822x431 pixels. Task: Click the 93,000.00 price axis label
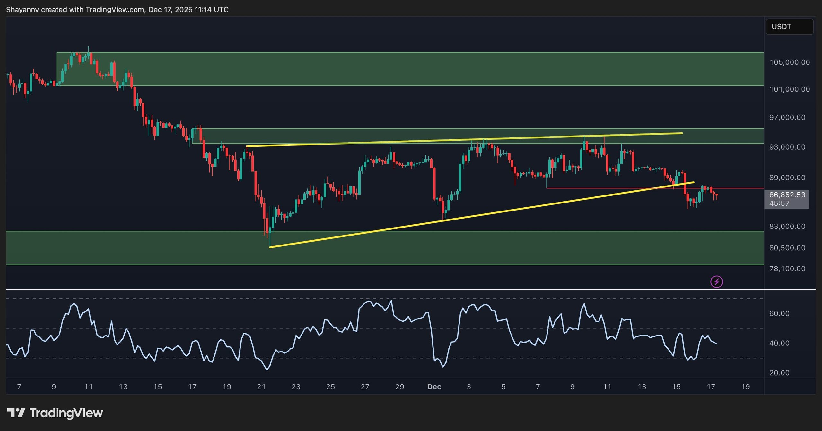click(787, 147)
